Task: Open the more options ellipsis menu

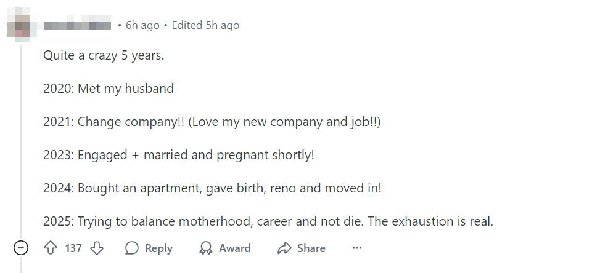Action: coord(356,248)
